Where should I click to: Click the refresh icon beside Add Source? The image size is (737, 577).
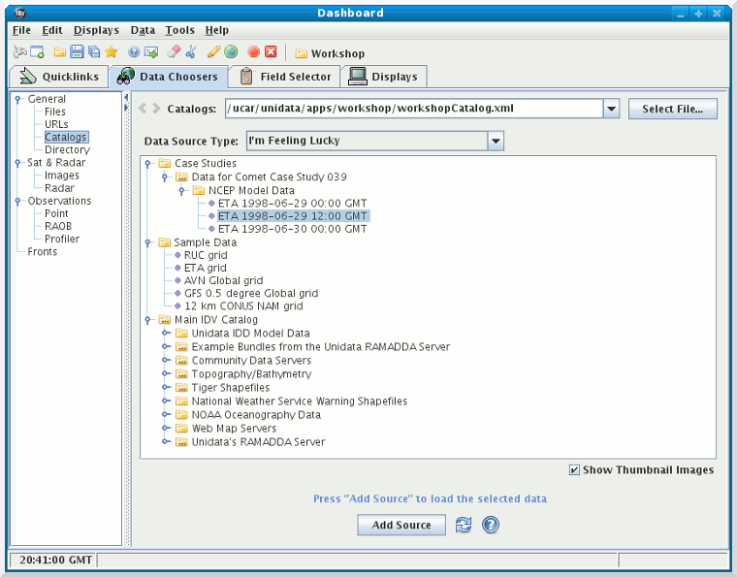(x=464, y=525)
